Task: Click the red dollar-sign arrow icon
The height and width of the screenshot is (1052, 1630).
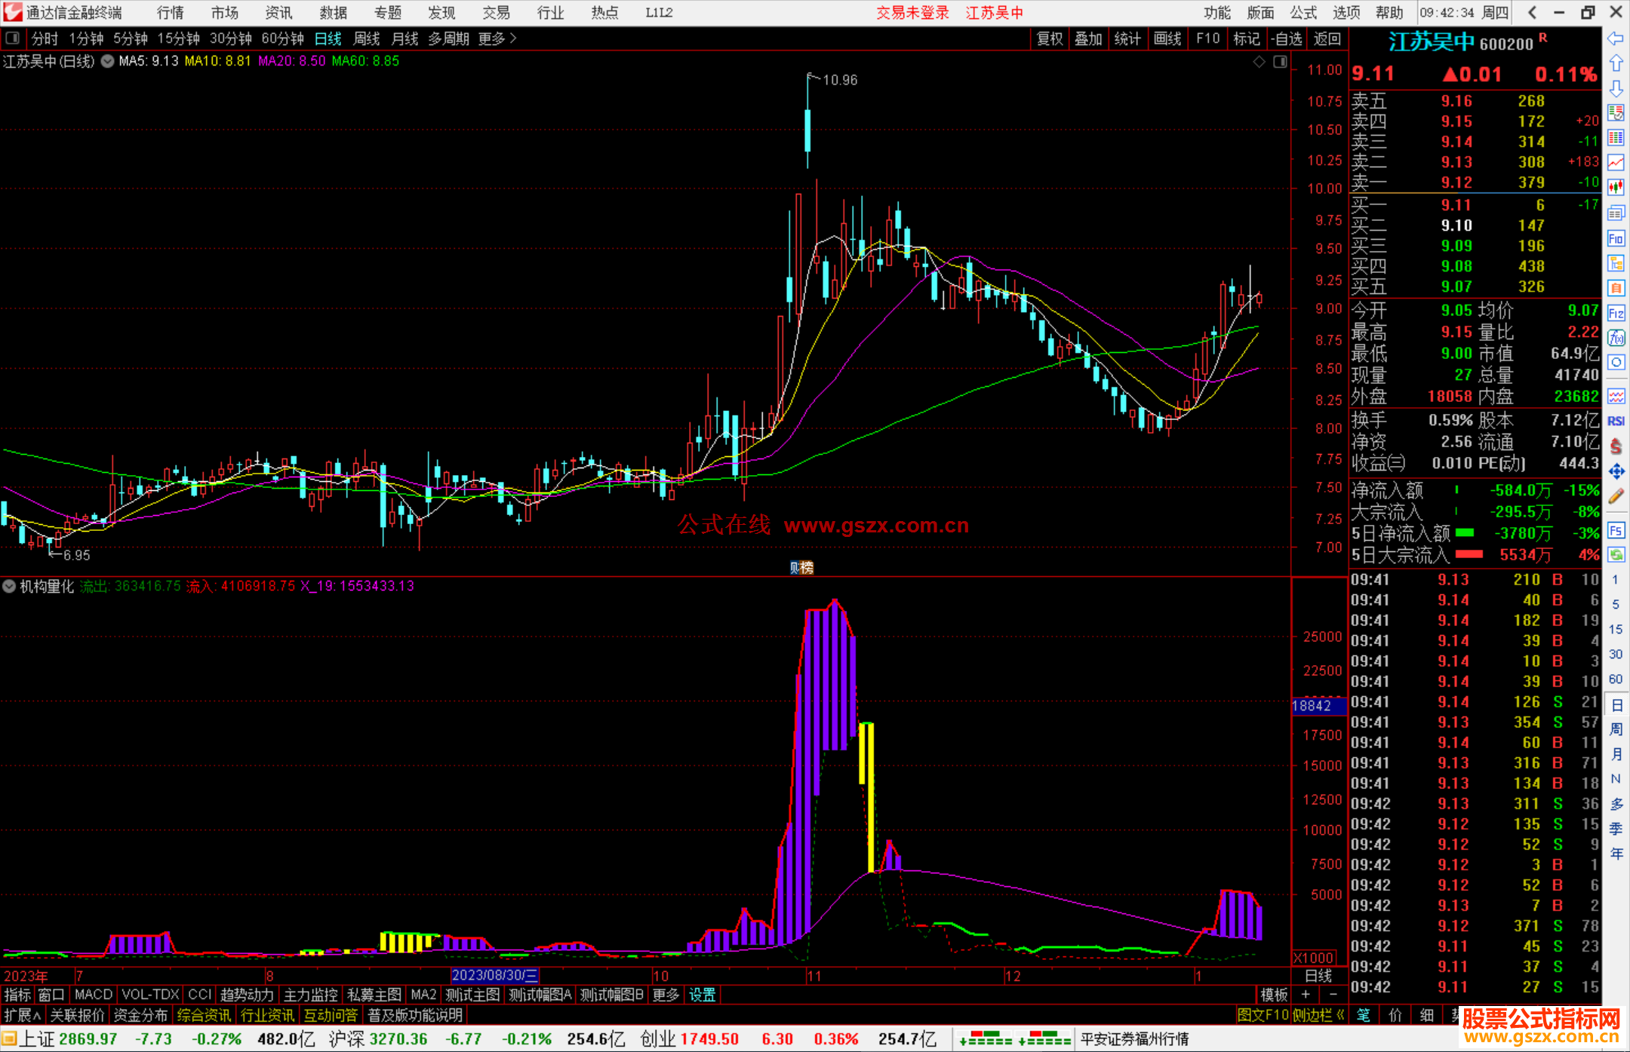Action: tap(1616, 446)
